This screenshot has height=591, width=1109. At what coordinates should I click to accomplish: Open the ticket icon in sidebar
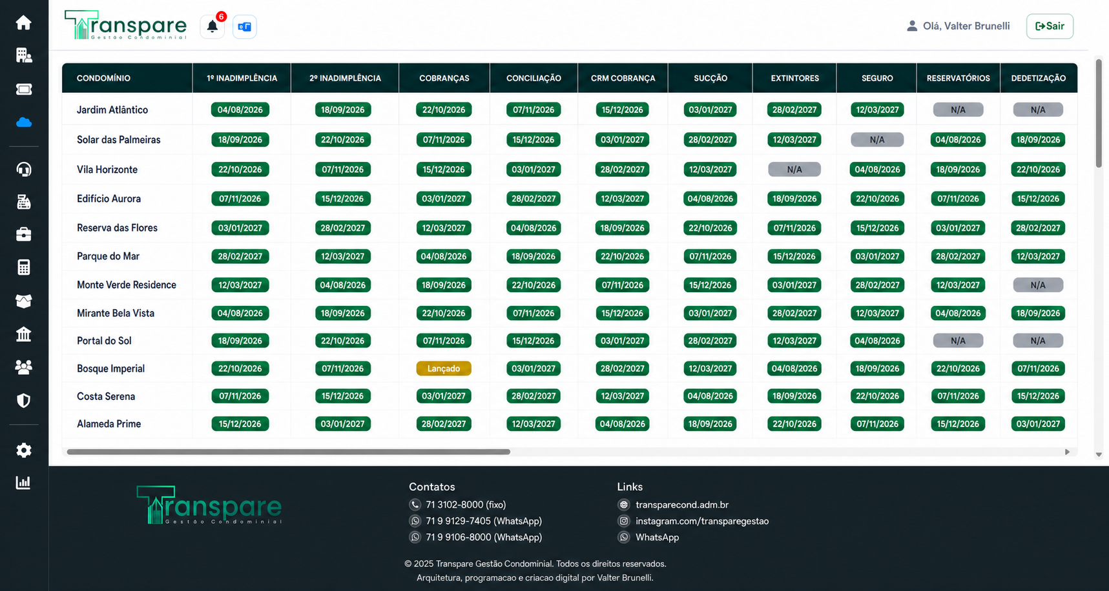(24, 89)
